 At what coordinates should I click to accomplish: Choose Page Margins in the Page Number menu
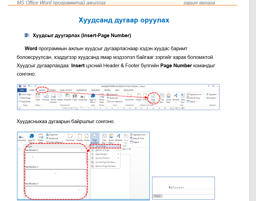(105, 154)
